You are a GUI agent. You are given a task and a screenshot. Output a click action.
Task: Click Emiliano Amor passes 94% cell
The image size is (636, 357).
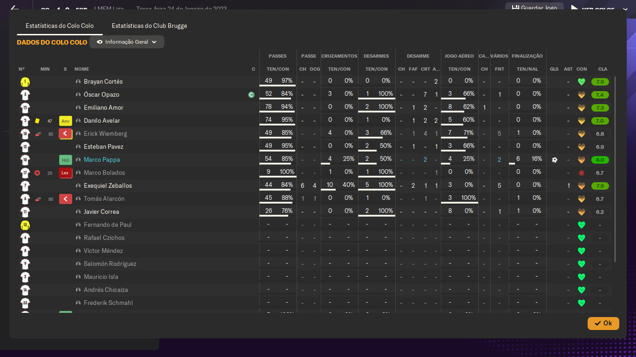(287, 107)
